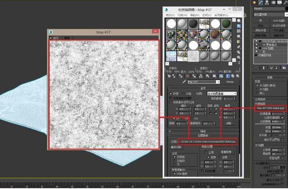Image resolution: width=288 pixels, height=189 pixels.
Task: Select 总面积 filtering radio button
Action: tap(175, 161)
